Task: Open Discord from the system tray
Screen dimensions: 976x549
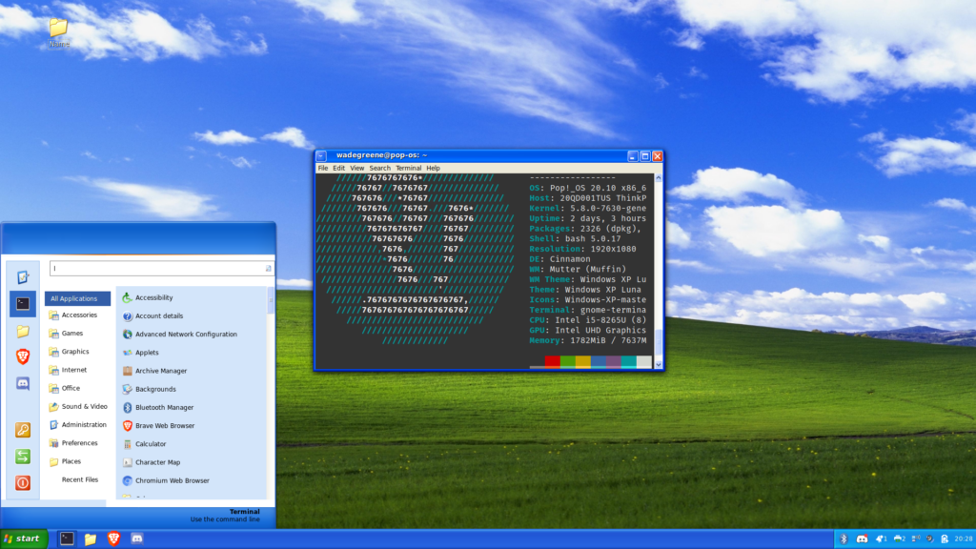Action: click(862, 539)
